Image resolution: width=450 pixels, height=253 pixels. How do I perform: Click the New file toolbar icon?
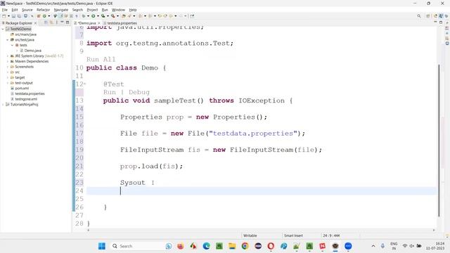4,16
